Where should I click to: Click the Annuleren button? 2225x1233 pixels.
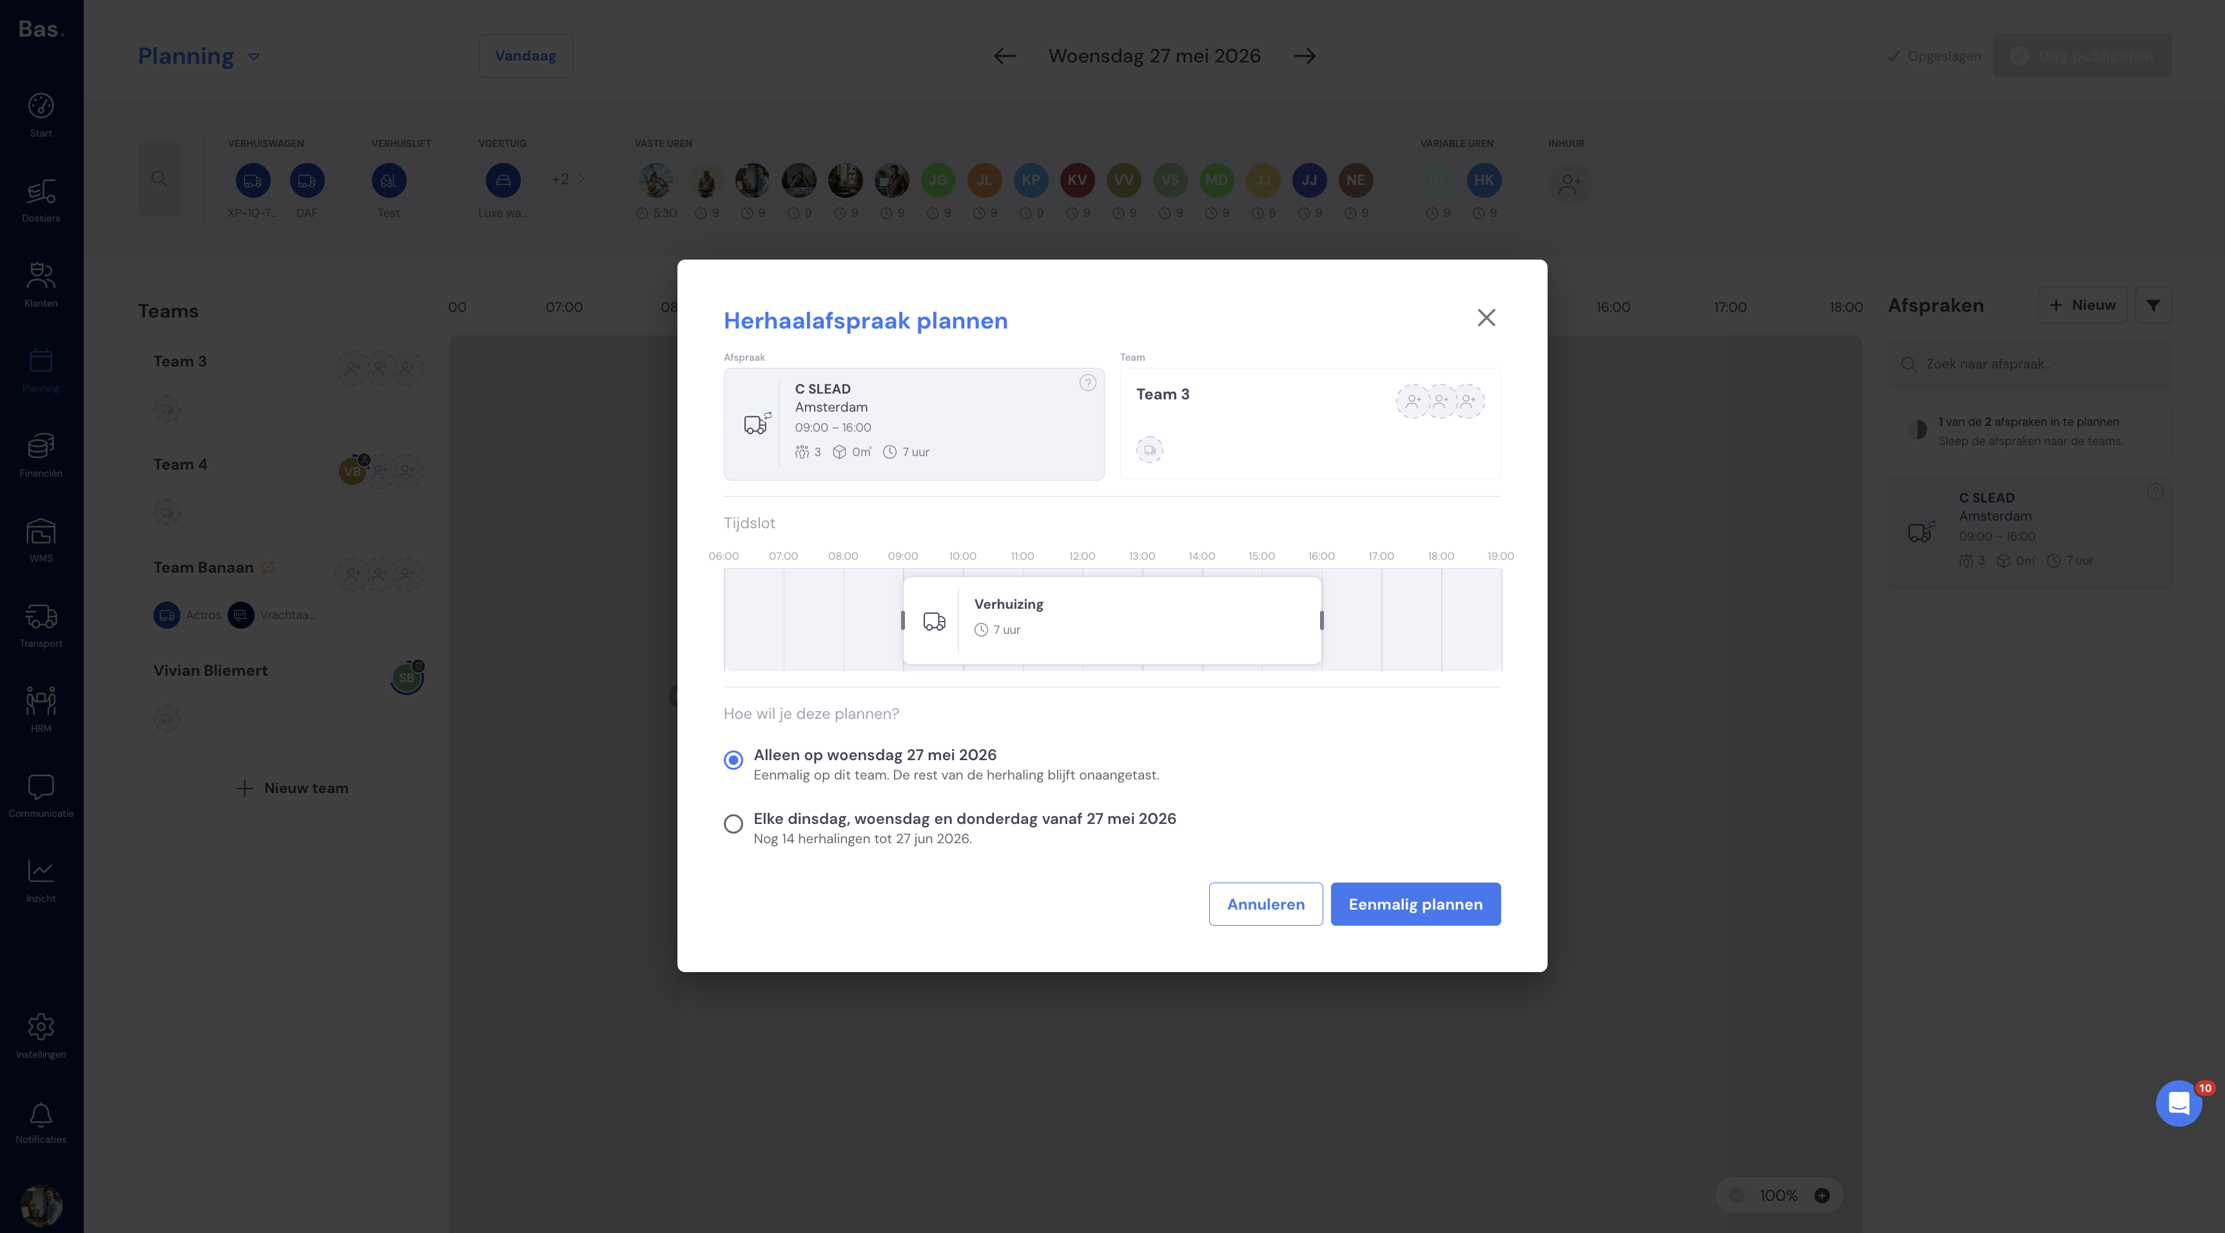click(x=1265, y=904)
